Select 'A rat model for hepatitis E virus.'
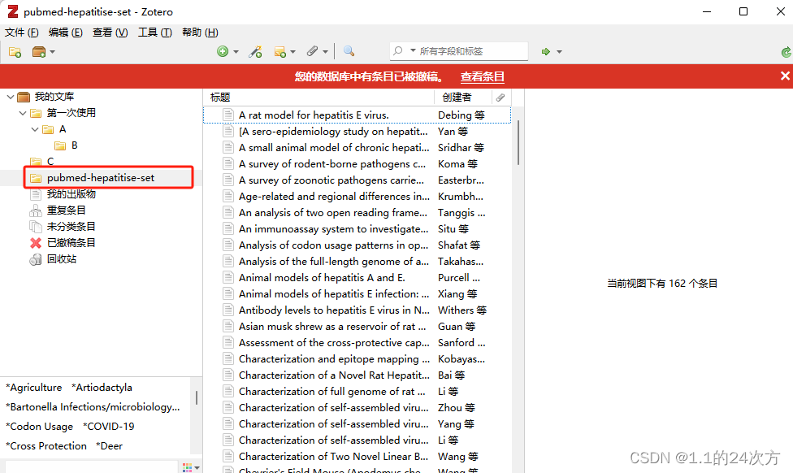 coord(357,115)
